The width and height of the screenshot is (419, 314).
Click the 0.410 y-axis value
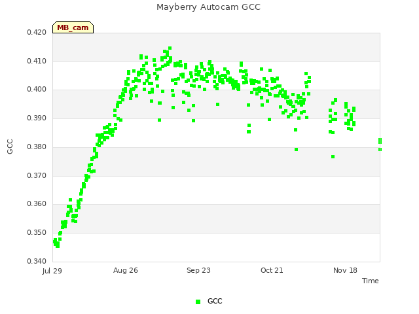coord(37,61)
